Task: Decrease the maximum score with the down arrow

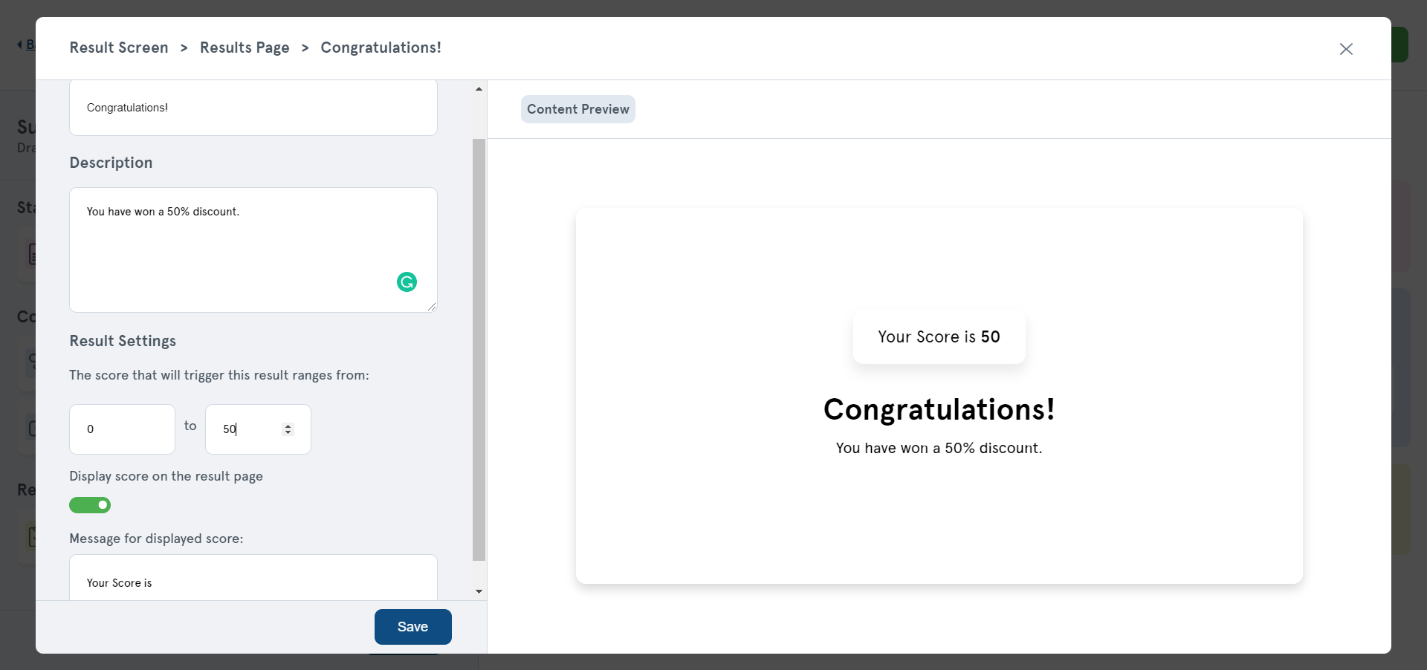Action: click(x=288, y=432)
